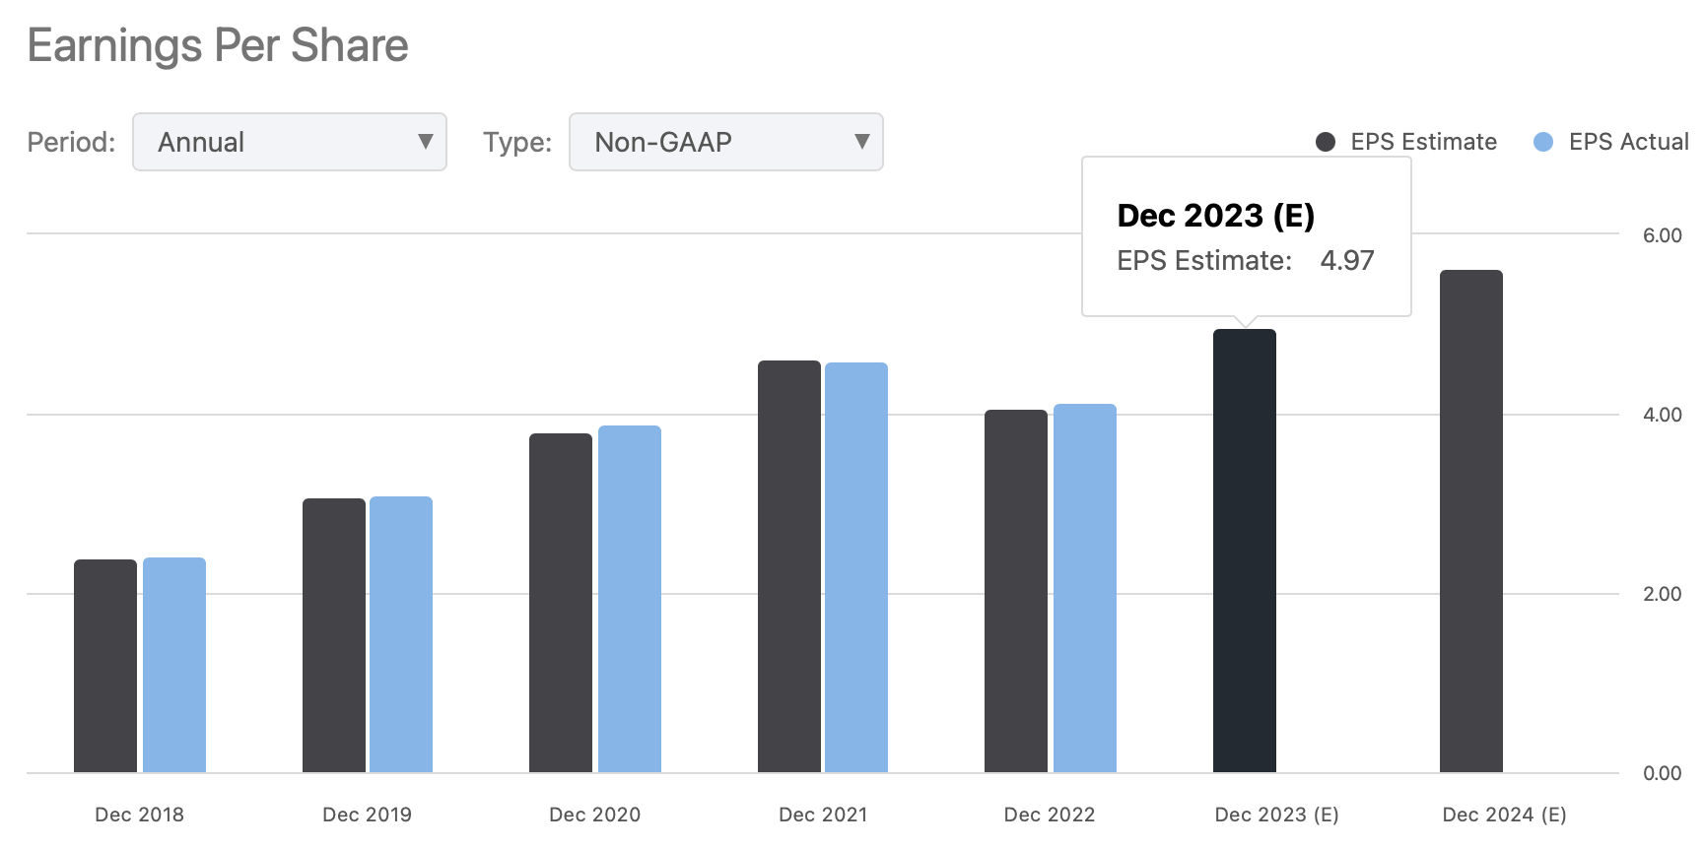Click the Type dropdown arrow
The image size is (1704, 848).
[x=862, y=142]
